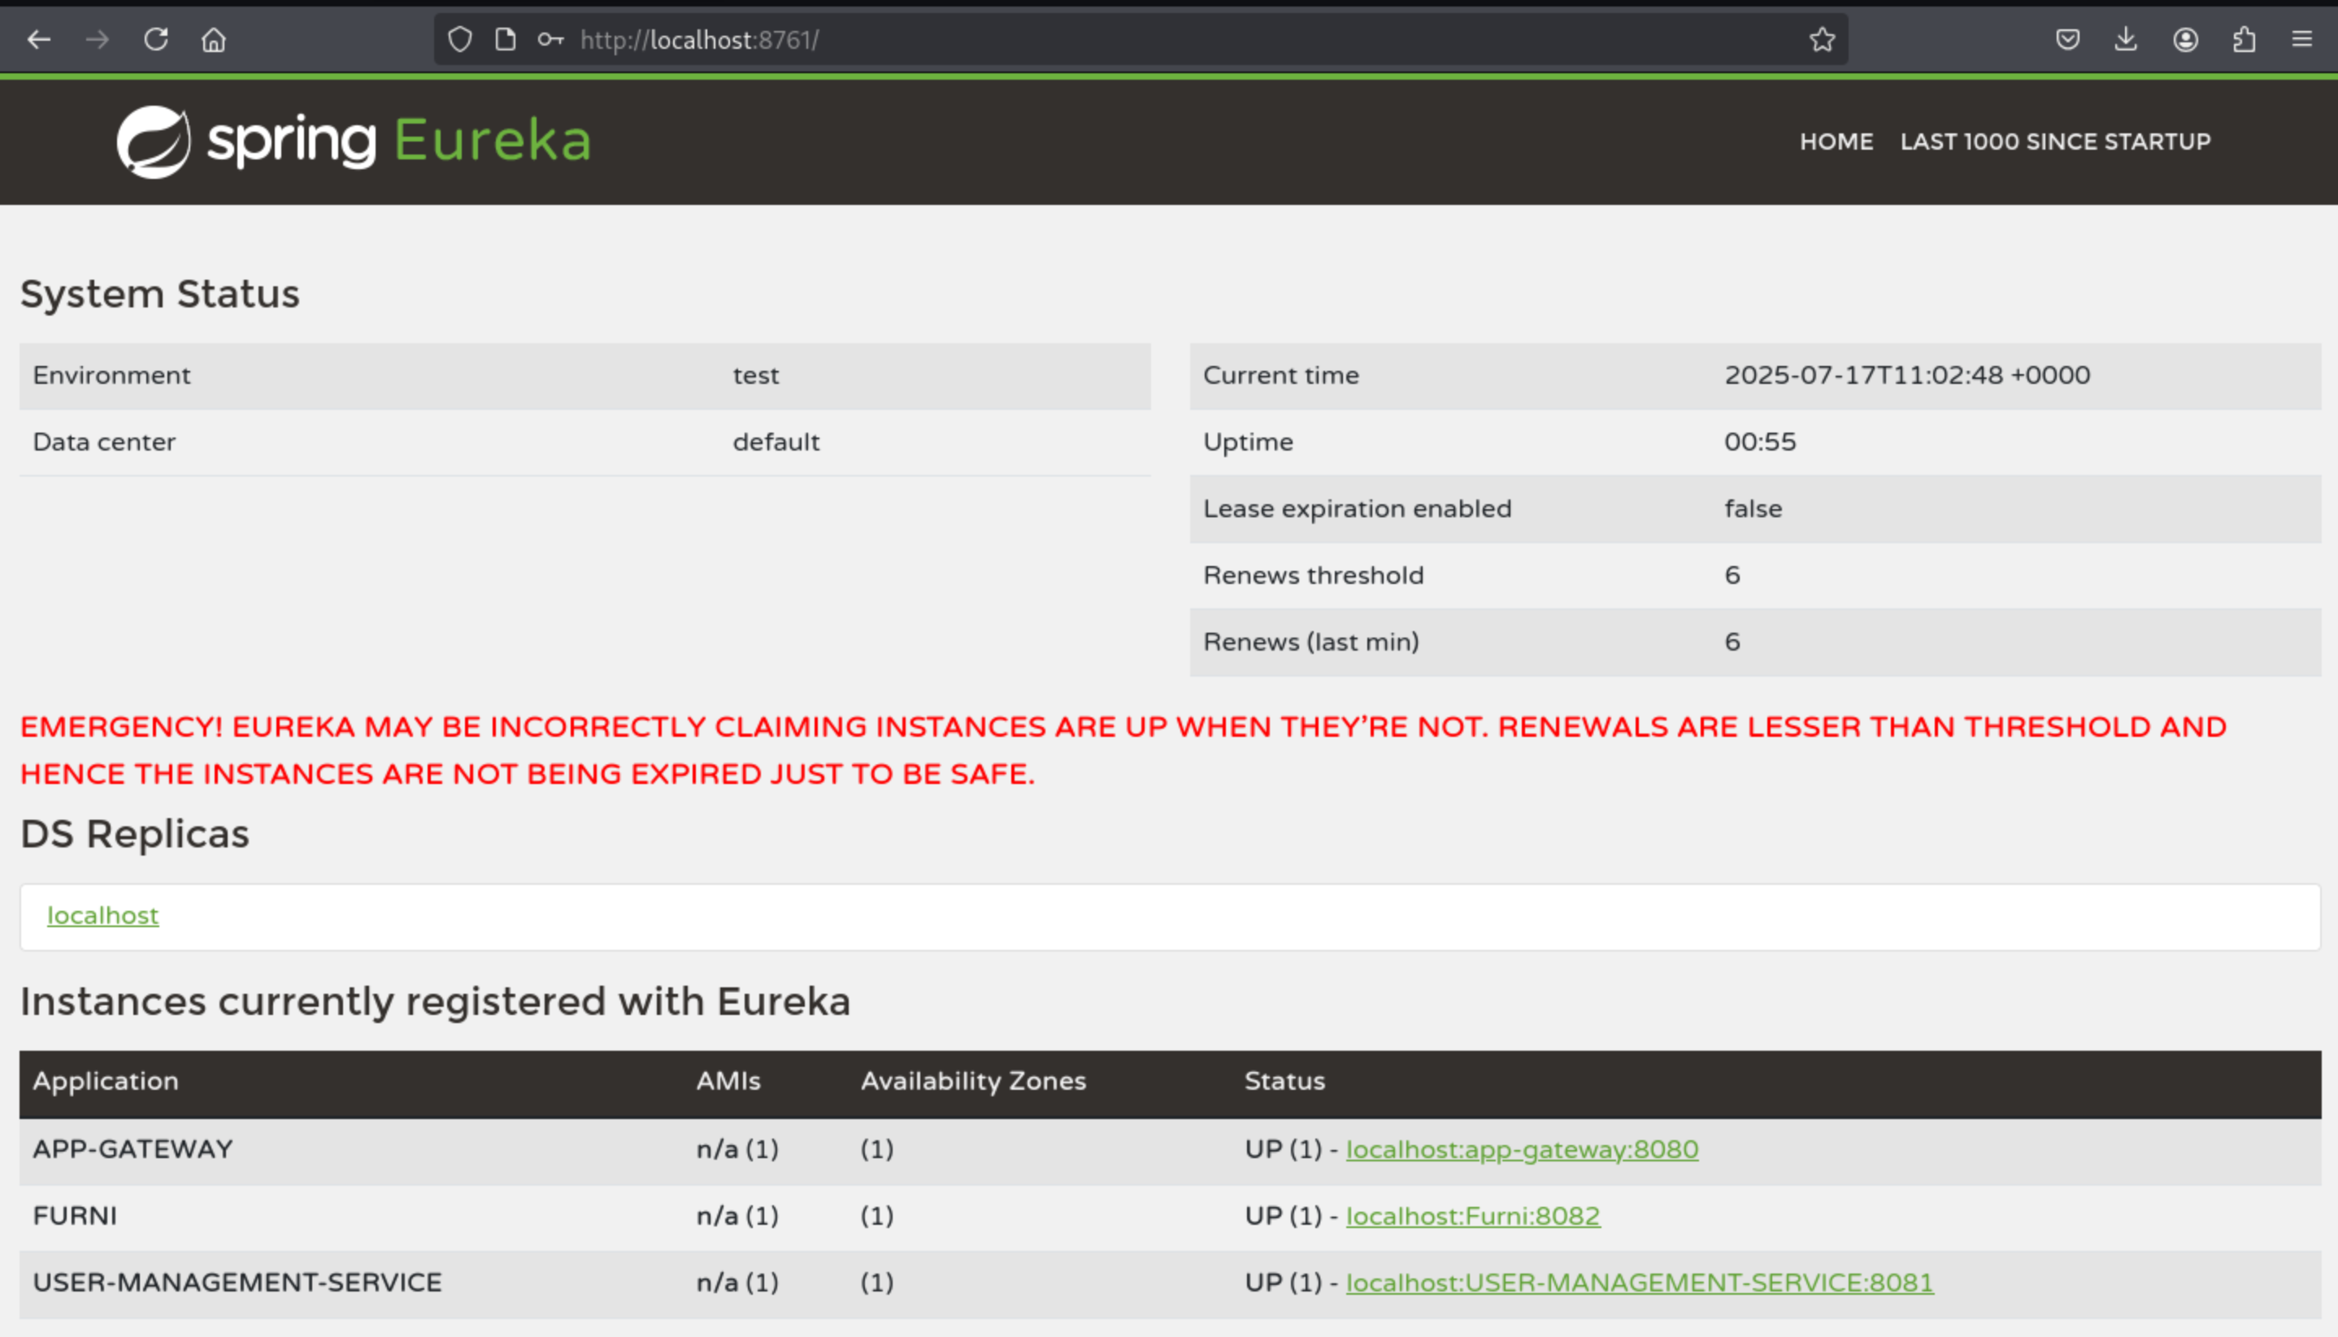Go to the browser home page
The height and width of the screenshot is (1337, 2338).
214,40
